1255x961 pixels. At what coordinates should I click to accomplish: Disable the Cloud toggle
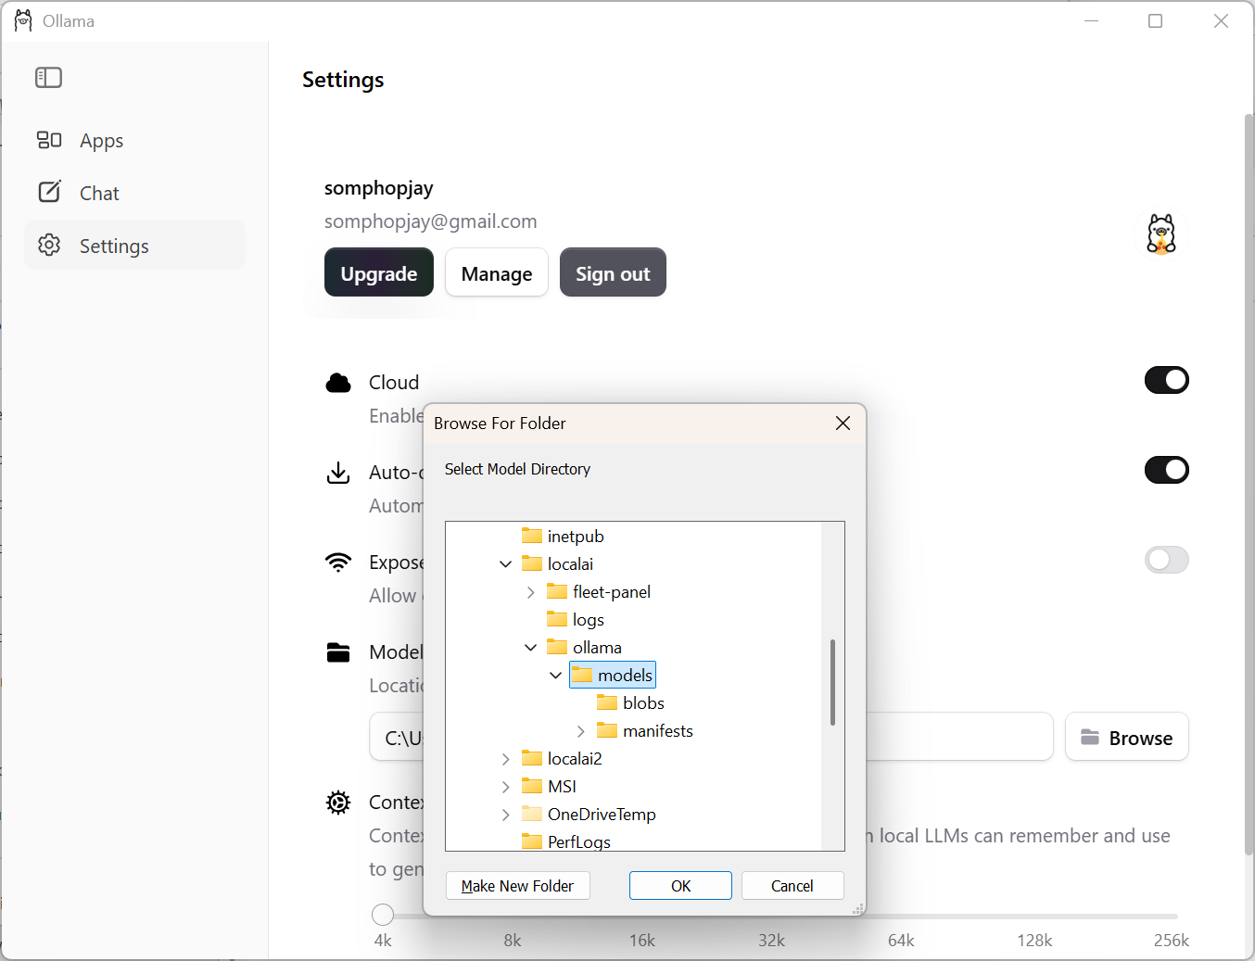coord(1167,380)
